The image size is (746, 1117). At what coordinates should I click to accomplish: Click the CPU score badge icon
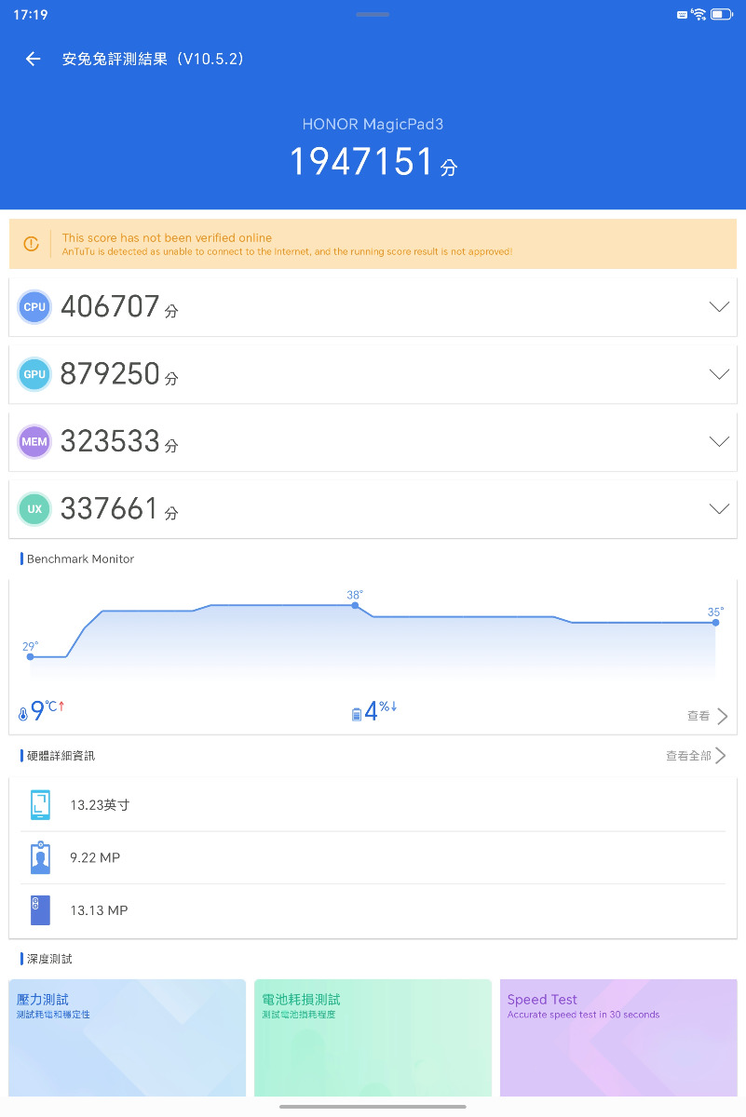[34, 307]
